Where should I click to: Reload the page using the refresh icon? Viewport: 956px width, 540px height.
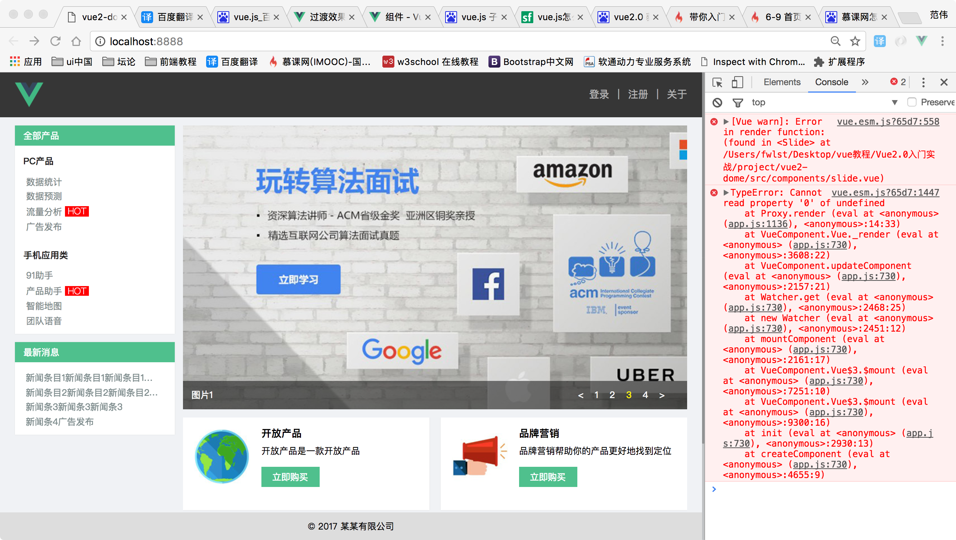55,41
